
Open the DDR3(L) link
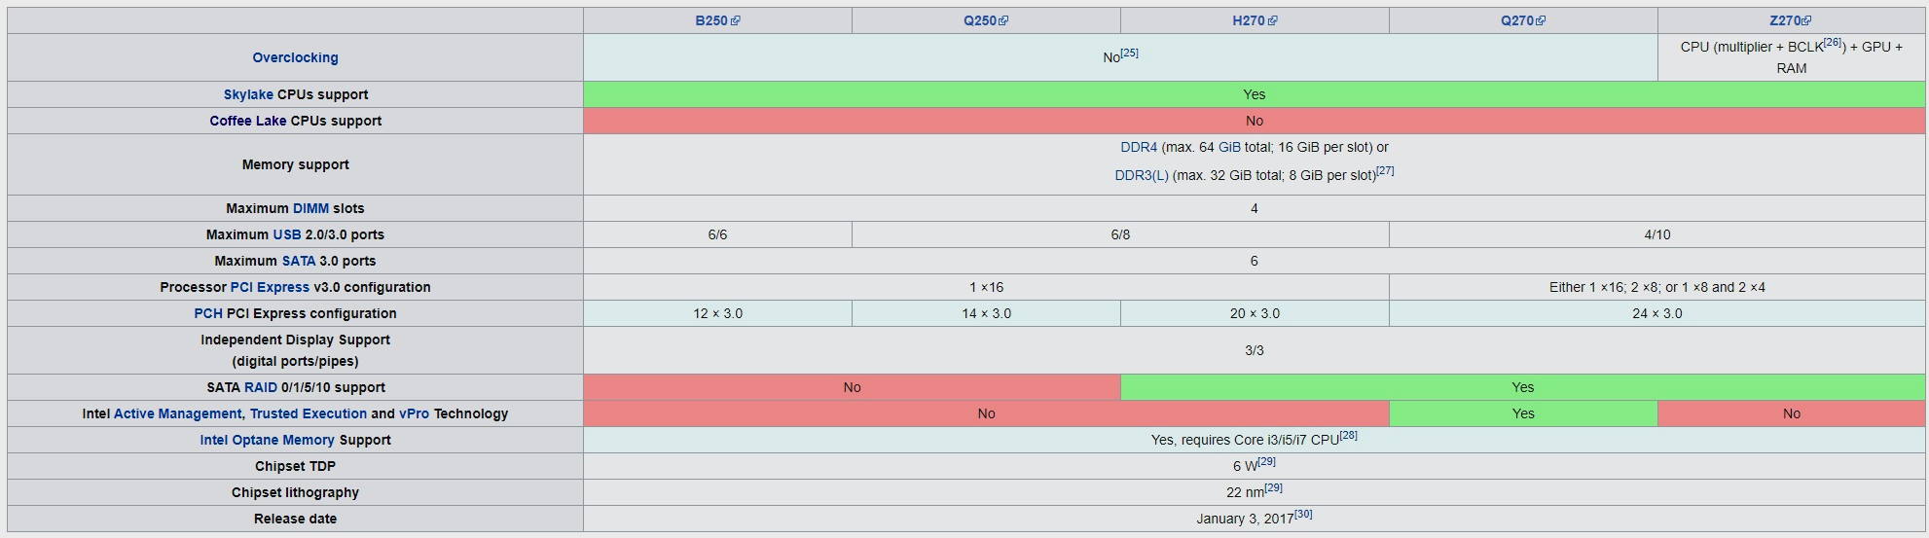pos(1141,175)
